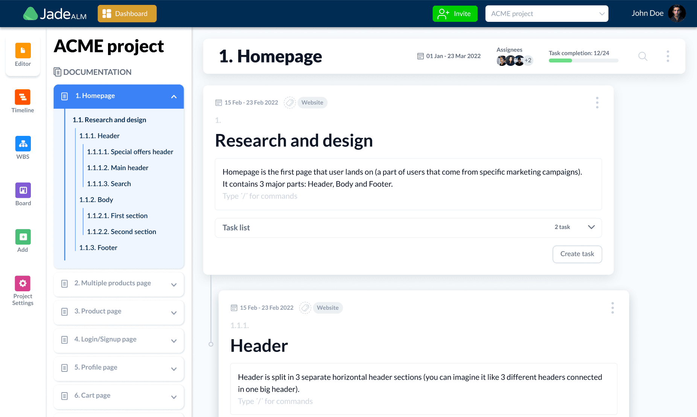Open the Editor view in the sidebar
The image size is (697, 417).
(x=23, y=51)
